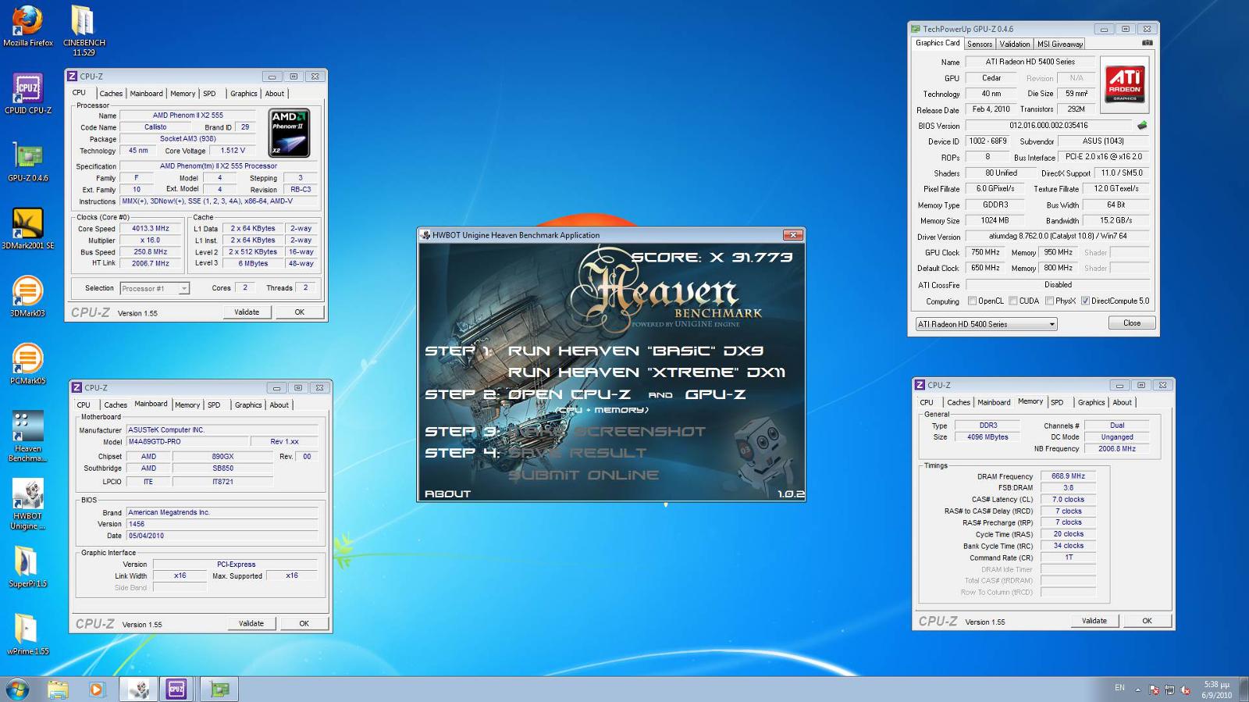The width and height of the screenshot is (1249, 702).
Task: Switch to Sensors tab in GPU-Z
Action: pos(980,44)
